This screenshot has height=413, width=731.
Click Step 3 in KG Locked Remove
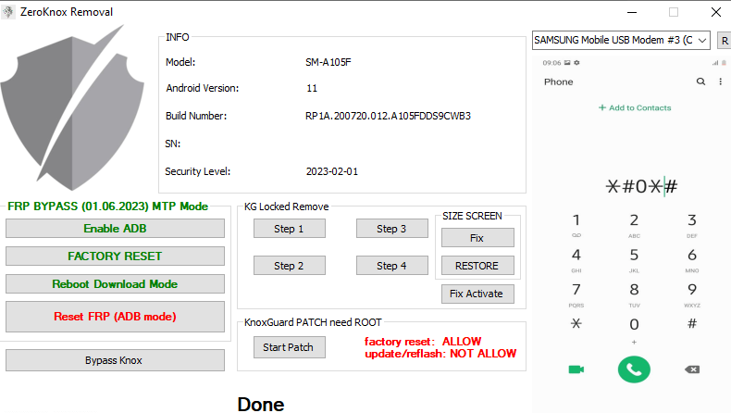click(x=392, y=229)
